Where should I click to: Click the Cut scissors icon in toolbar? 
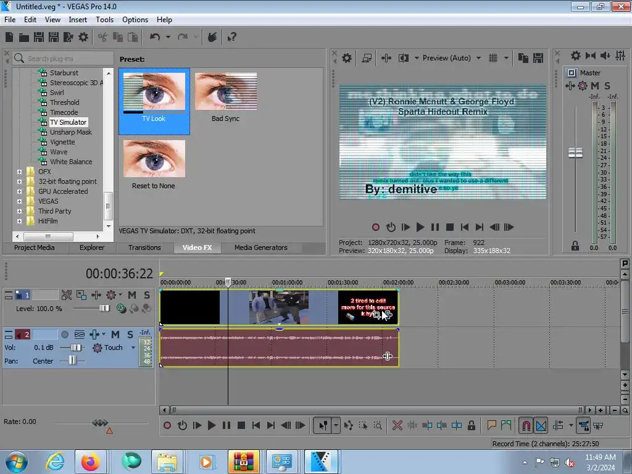[x=103, y=38]
